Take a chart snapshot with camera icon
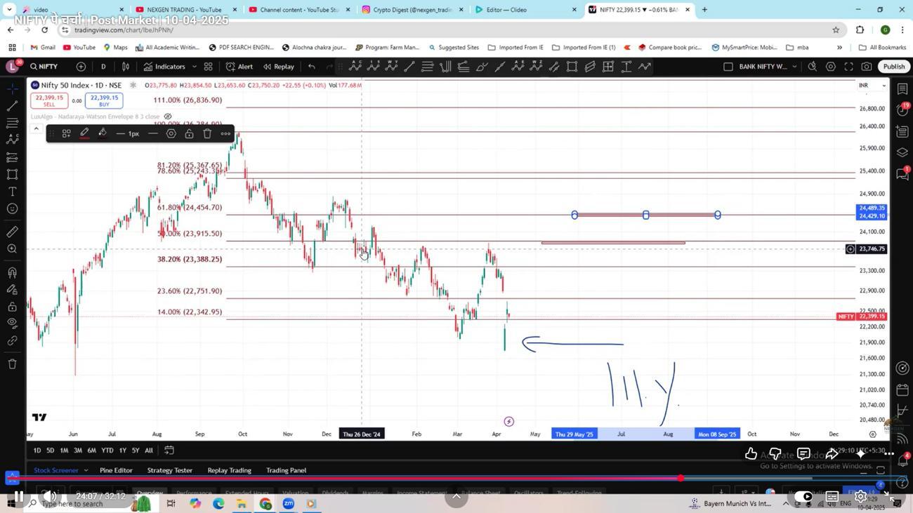This screenshot has height=513, width=913. (x=867, y=67)
